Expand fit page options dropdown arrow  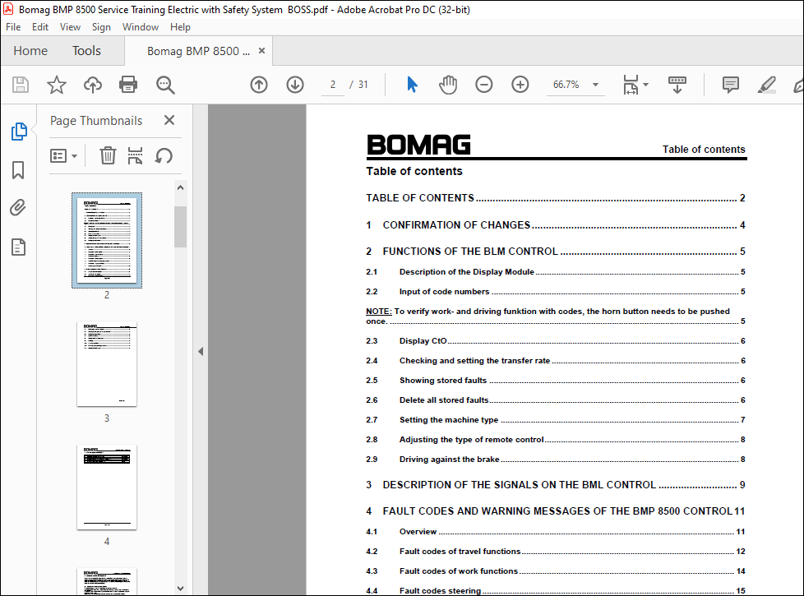click(645, 85)
